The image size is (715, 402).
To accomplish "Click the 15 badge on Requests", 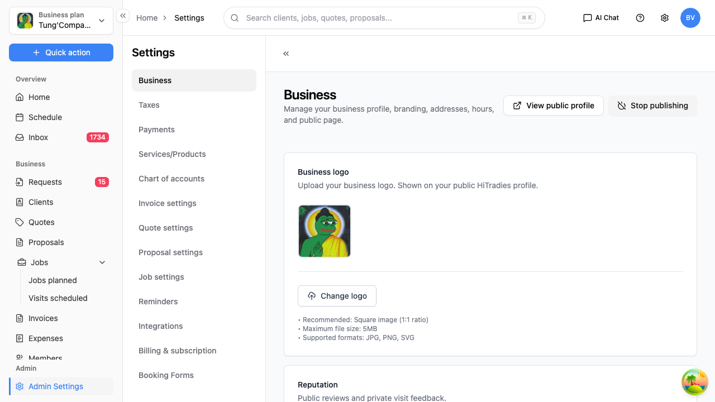I will pos(102,182).
